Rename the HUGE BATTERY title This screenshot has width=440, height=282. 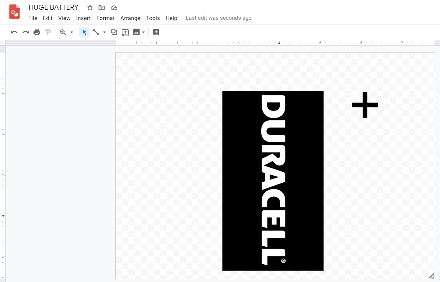click(53, 7)
